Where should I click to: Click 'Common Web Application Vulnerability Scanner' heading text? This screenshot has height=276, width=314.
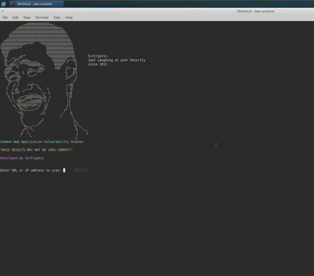click(42, 142)
